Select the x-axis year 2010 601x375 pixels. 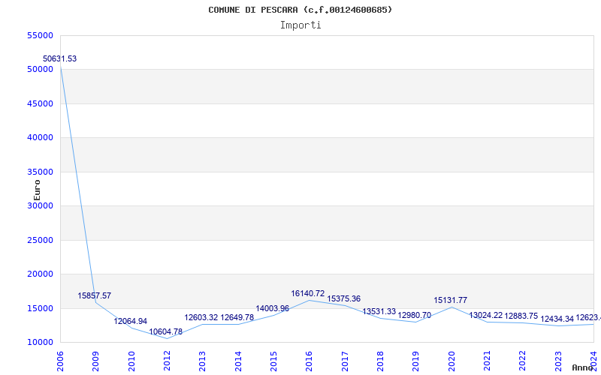(131, 361)
